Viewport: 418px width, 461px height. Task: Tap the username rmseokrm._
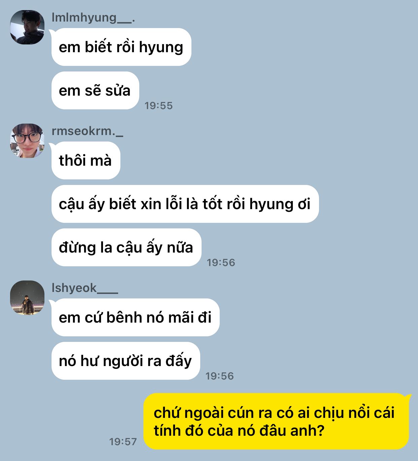coord(88,131)
